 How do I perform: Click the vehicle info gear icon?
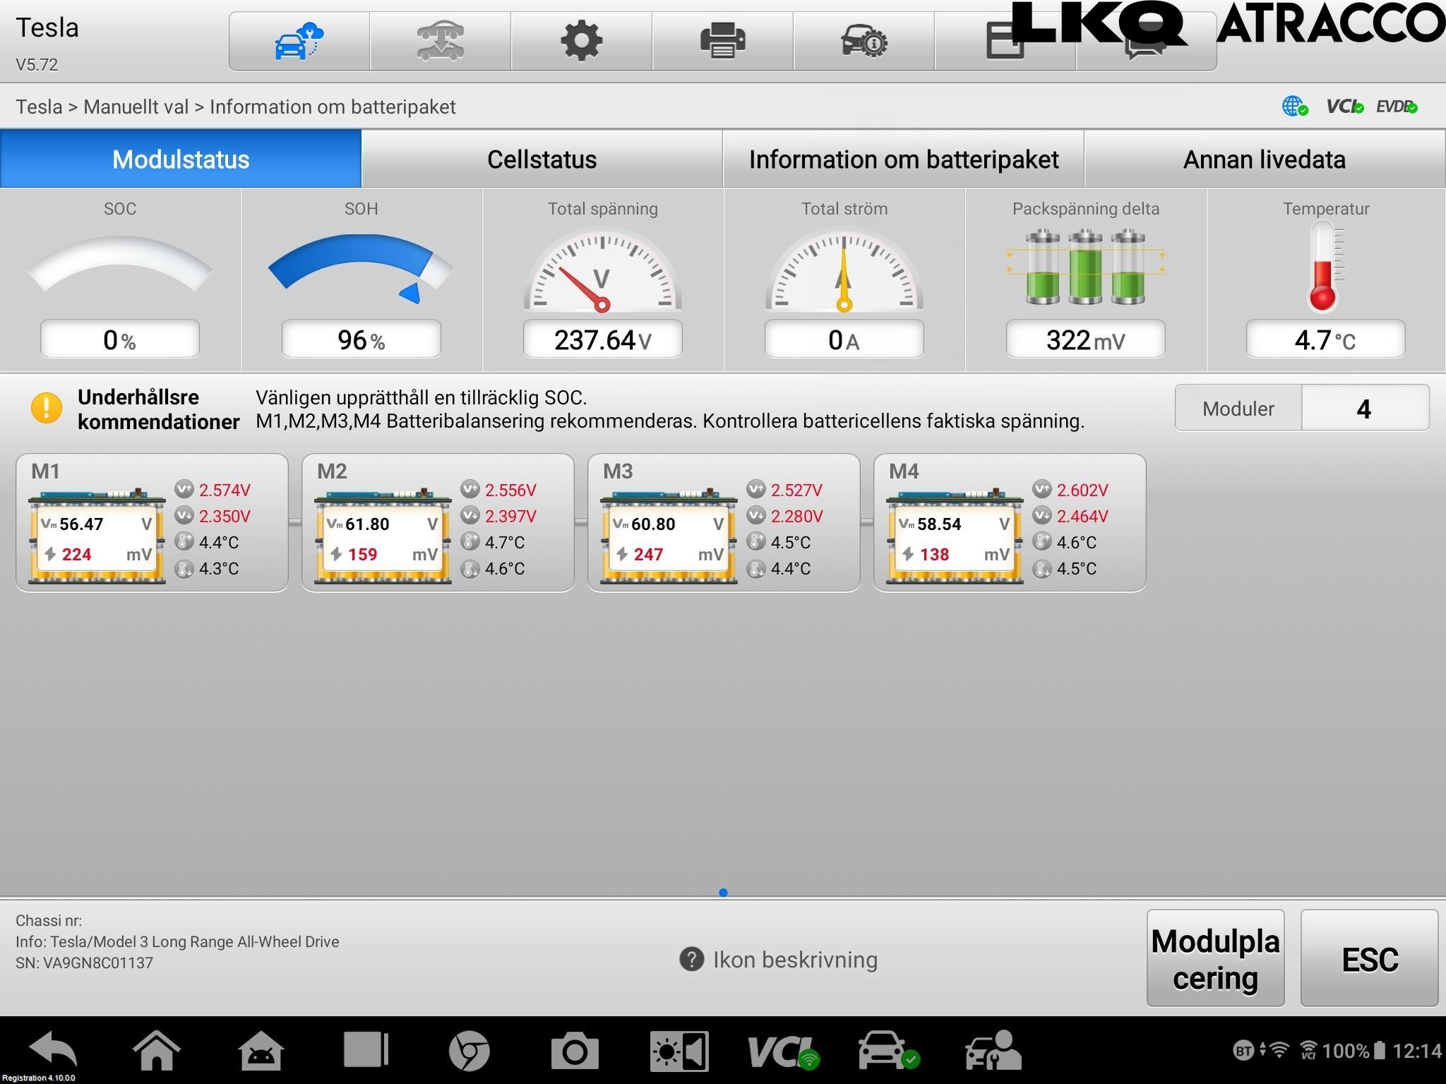click(x=864, y=41)
